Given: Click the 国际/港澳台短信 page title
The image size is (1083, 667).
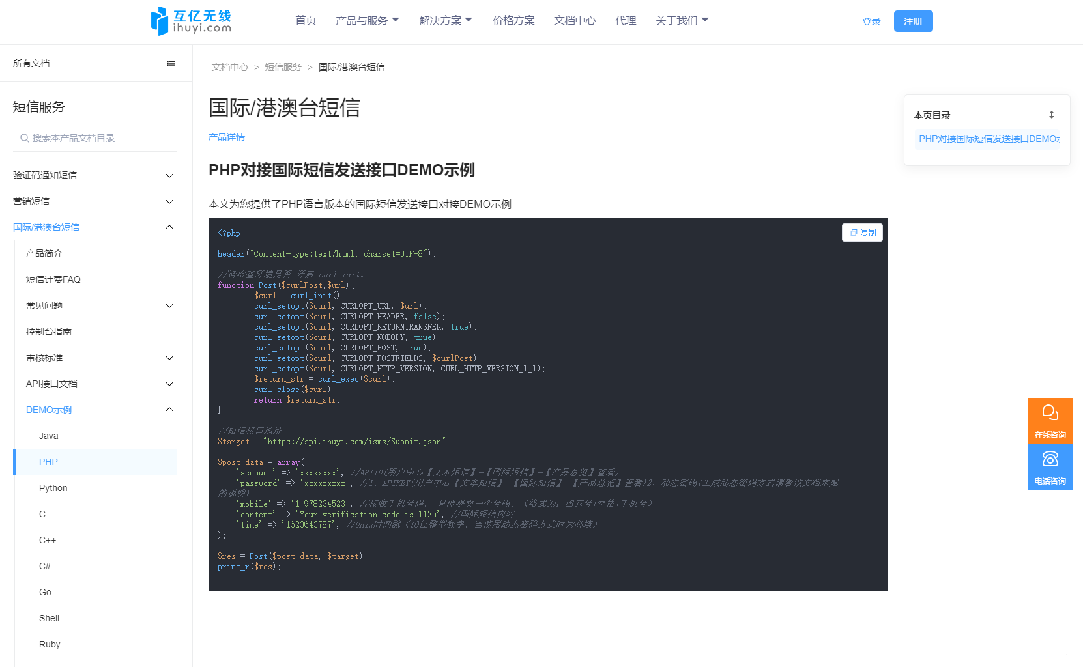Looking at the screenshot, I should [284, 107].
